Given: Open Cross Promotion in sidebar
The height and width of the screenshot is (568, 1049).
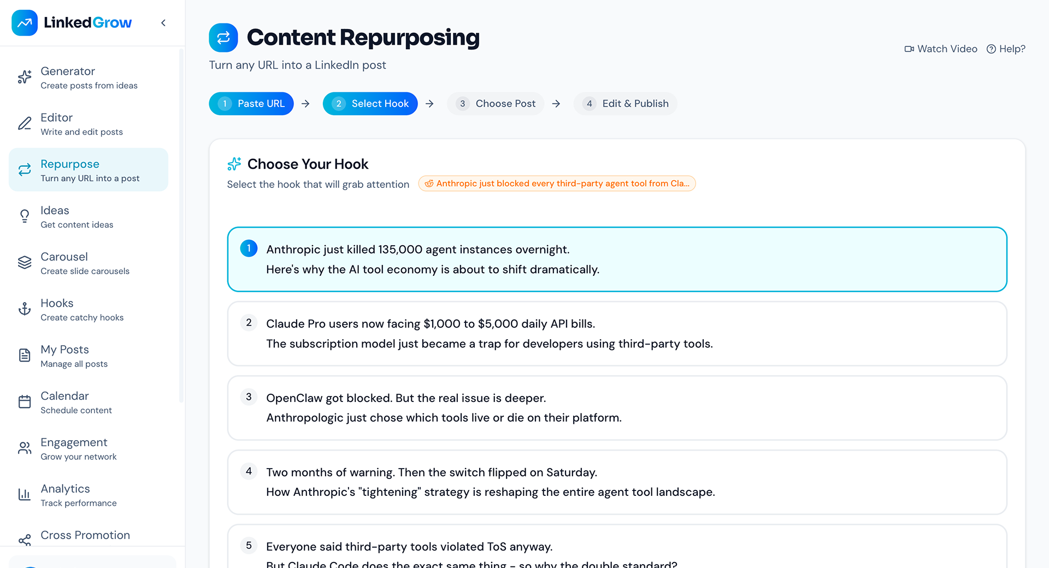Looking at the screenshot, I should tap(89, 536).
